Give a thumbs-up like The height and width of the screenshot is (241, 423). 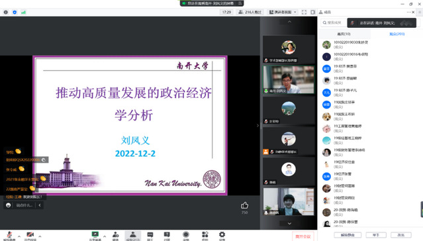click(244, 206)
